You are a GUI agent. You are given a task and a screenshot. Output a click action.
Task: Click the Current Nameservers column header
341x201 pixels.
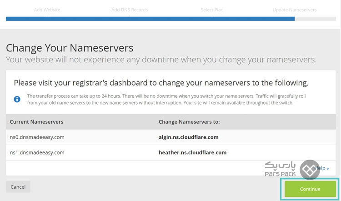(x=36, y=122)
